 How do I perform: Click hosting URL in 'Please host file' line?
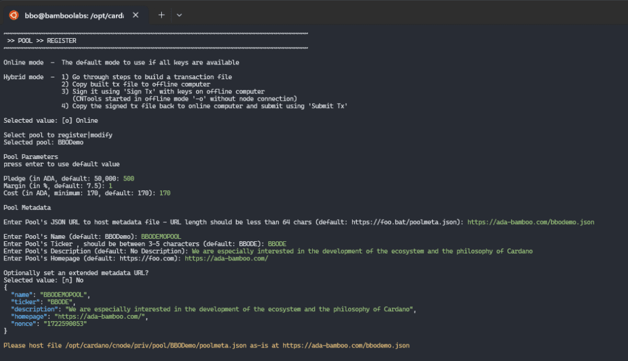[346, 346]
